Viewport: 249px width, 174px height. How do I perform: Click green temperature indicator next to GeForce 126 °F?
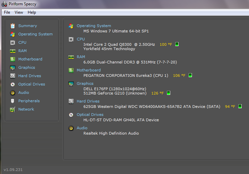(169, 93)
